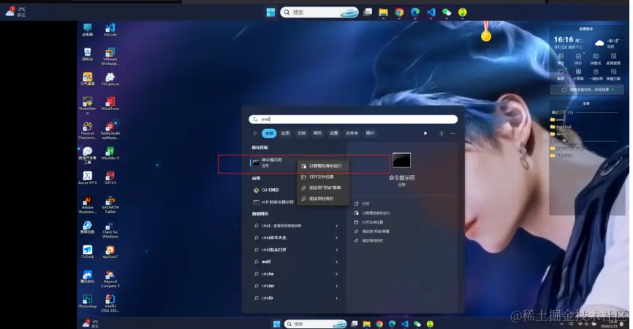
Task: Show more filter tabs with the arrow
Action: click(x=425, y=133)
